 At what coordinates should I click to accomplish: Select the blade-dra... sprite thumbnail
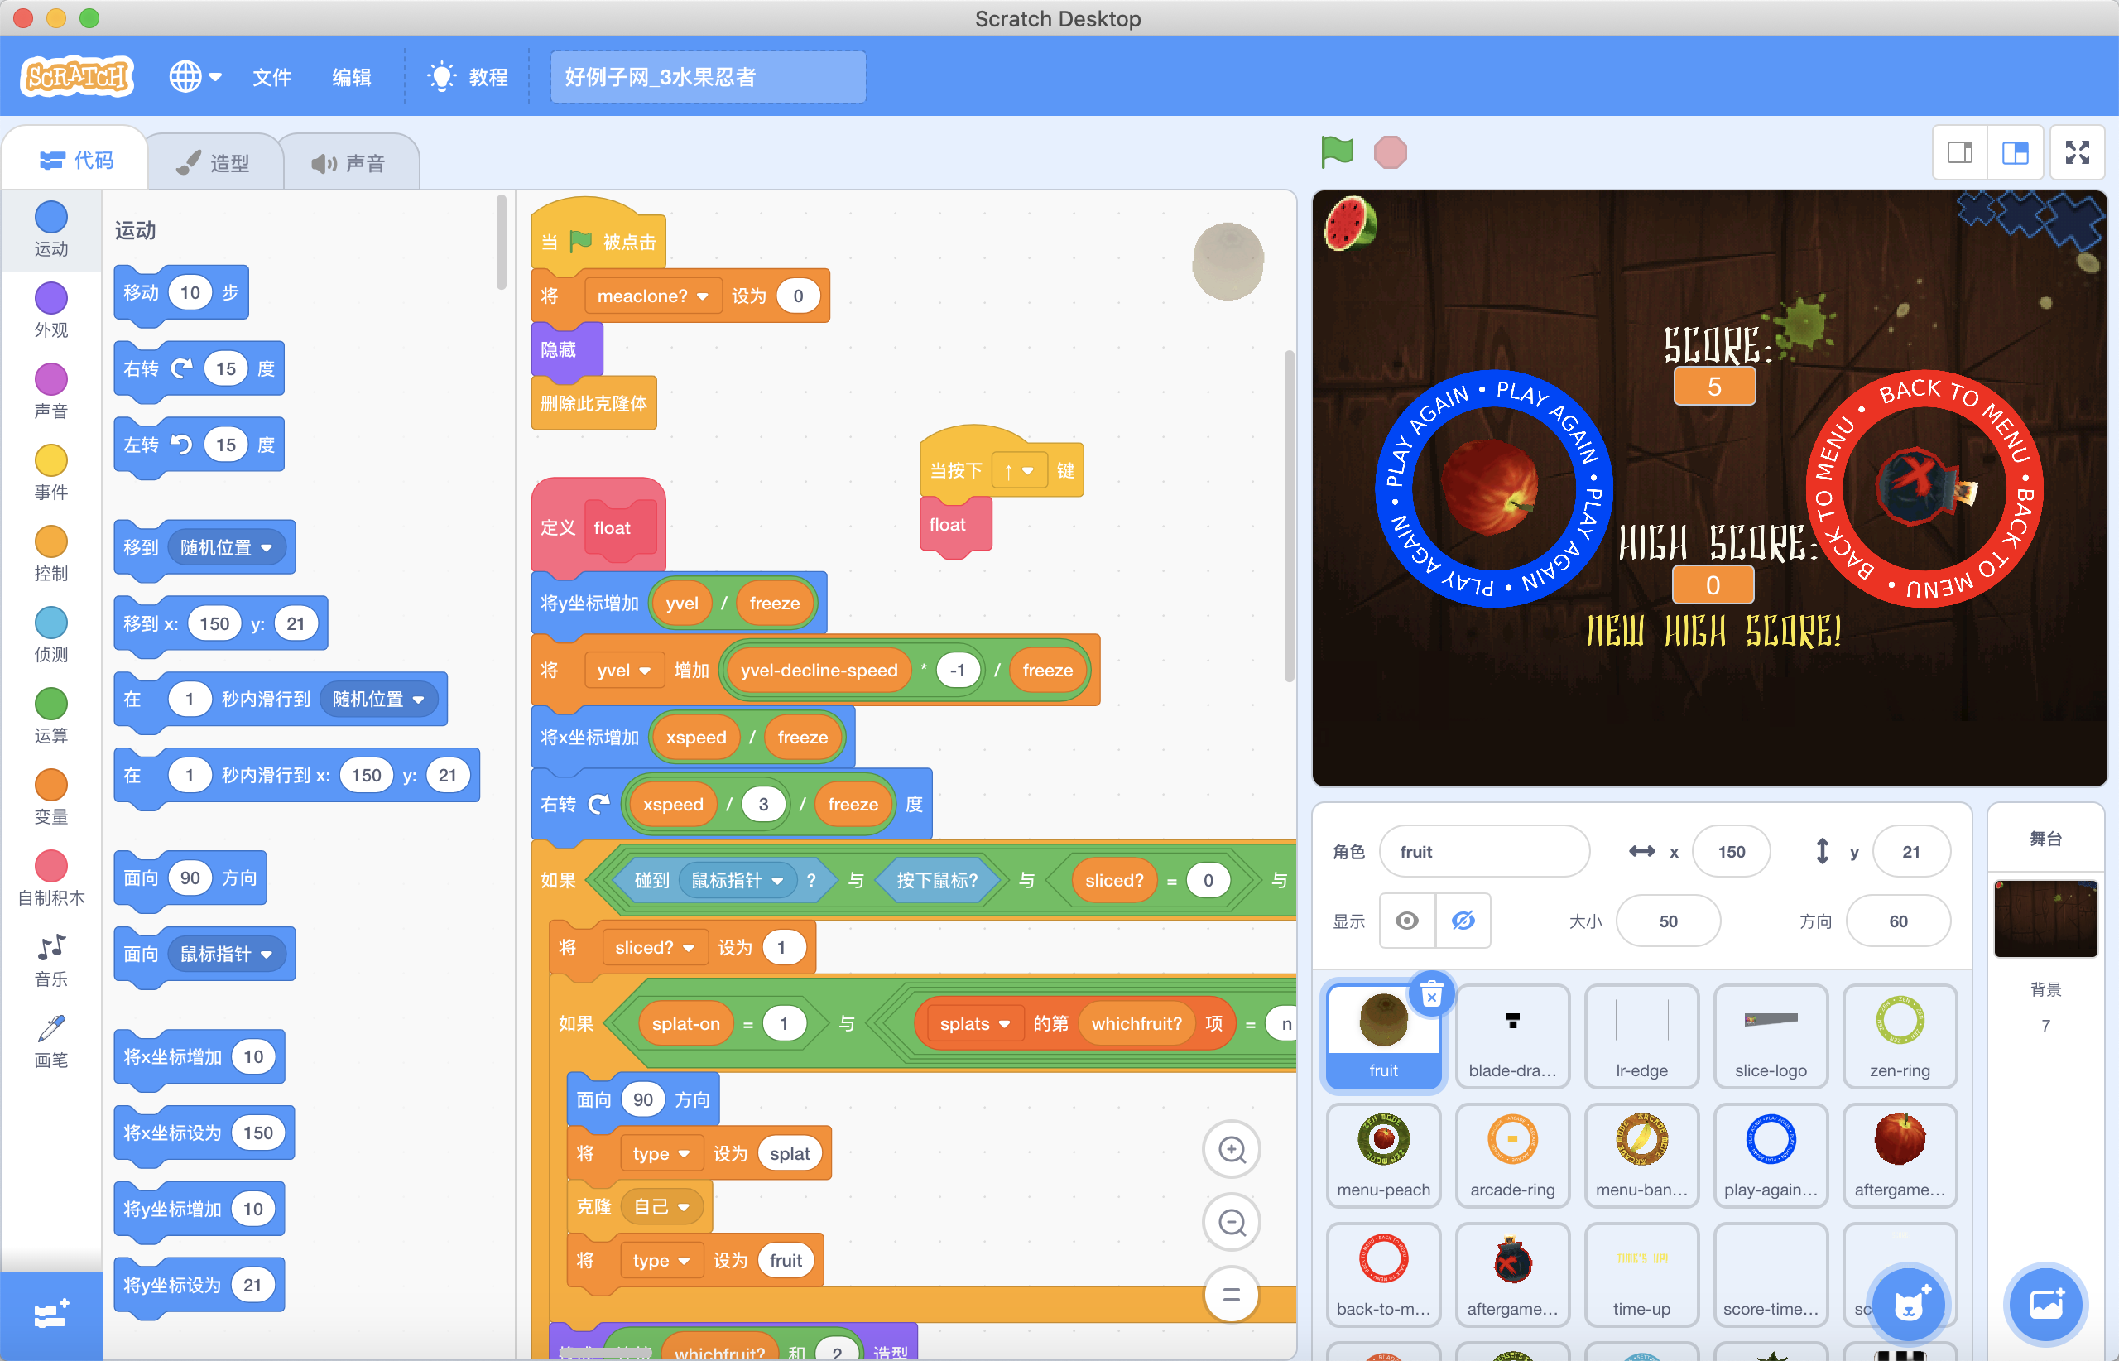tap(1512, 1036)
